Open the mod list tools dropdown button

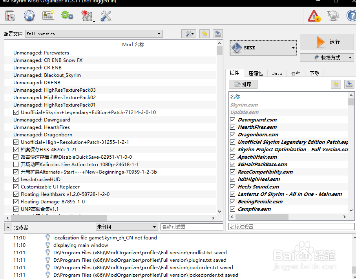[189, 34]
